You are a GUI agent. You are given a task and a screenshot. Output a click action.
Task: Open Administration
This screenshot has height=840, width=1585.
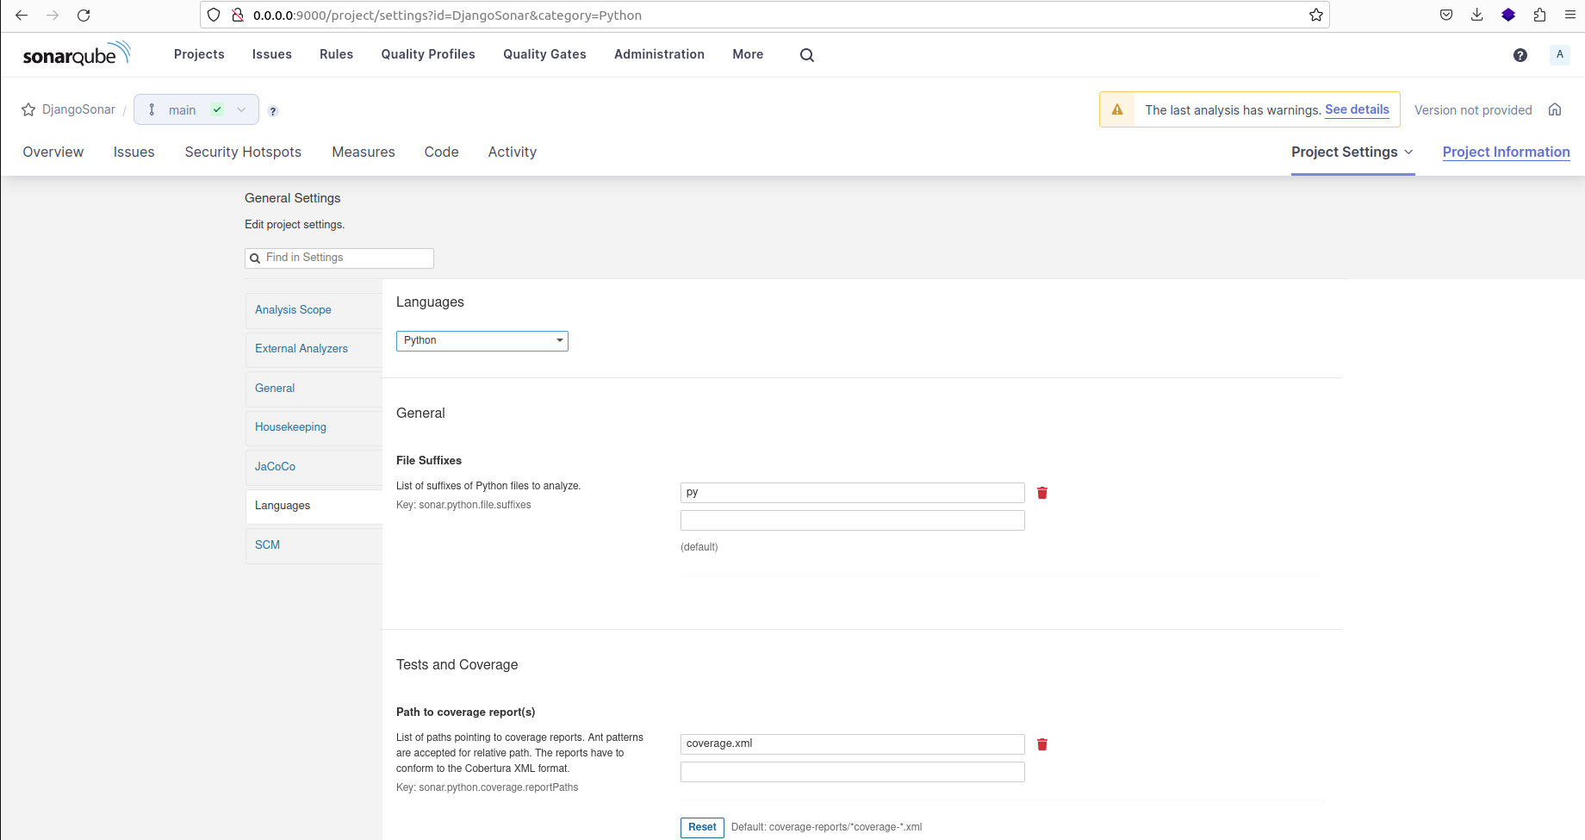659,54
